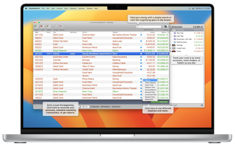
Task: Switch to the Summary tab
Action: click(x=116, y=107)
